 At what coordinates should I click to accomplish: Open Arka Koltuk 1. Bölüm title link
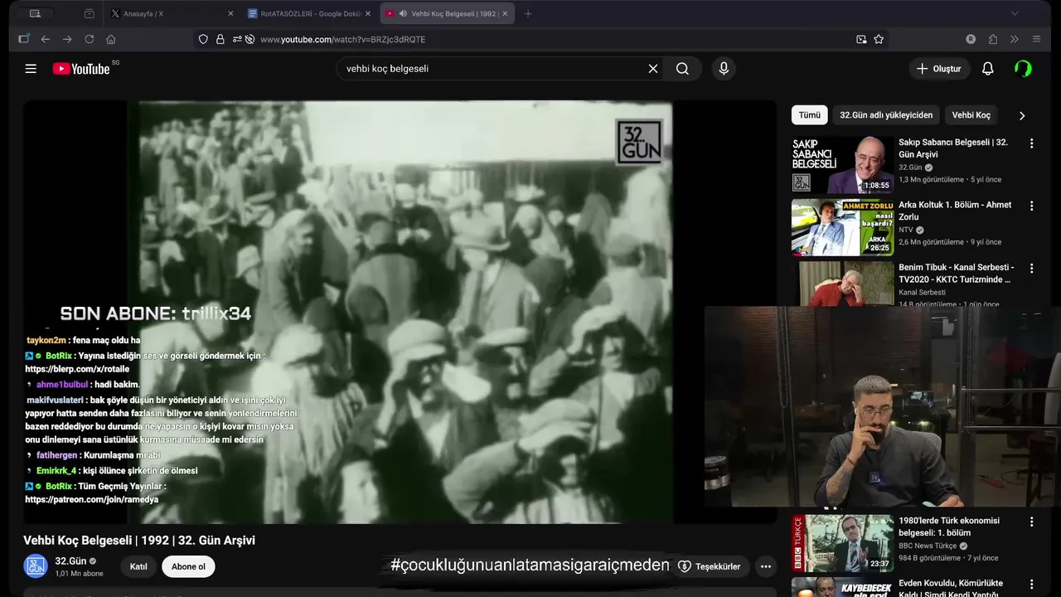click(955, 211)
